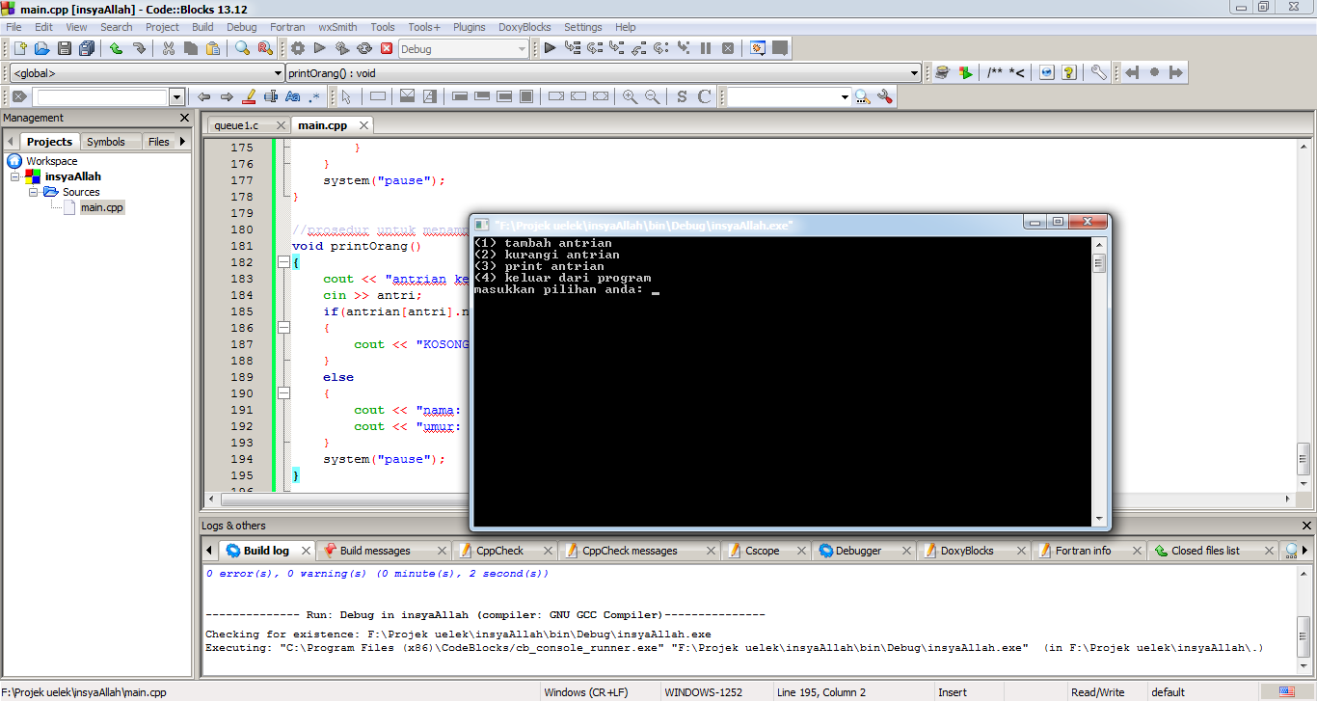Open the <global> scope dropdown
The height and width of the screenshot is (702, 1317).
146,72
